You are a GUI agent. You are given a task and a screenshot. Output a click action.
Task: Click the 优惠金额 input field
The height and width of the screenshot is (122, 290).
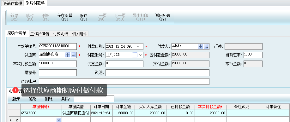[x=124, y=64]
